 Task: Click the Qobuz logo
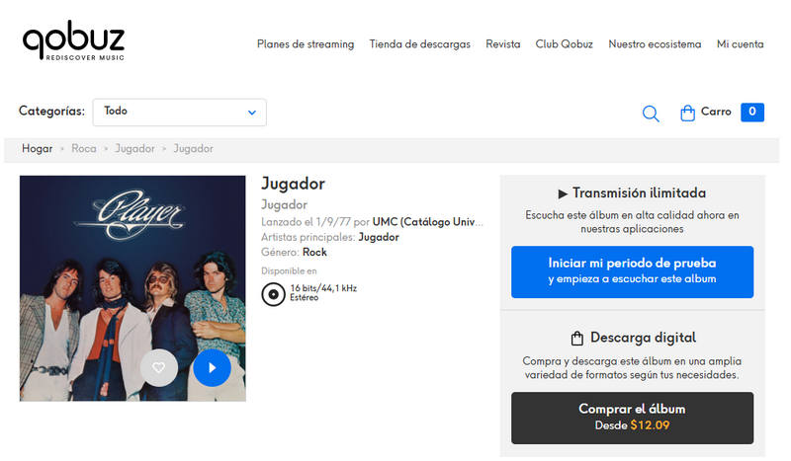pyautogui.click(x=73, y=42)
